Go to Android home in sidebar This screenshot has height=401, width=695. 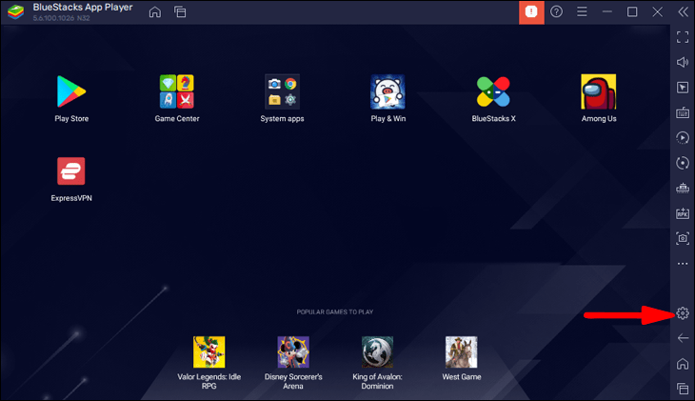(x=683, y=364)
